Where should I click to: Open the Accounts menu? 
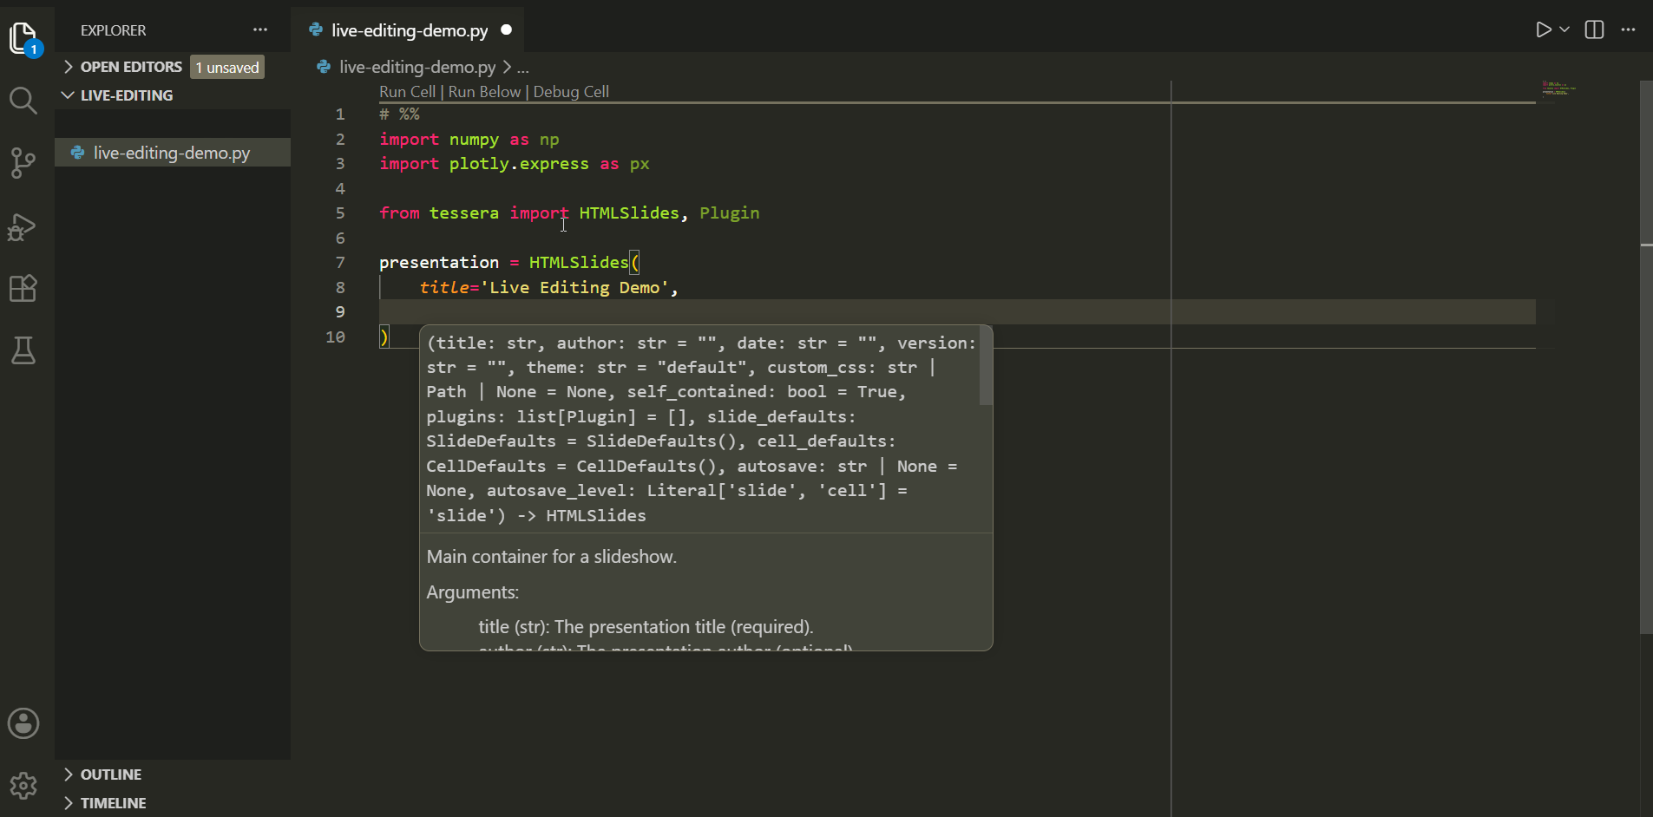click(x=23, y=723)
